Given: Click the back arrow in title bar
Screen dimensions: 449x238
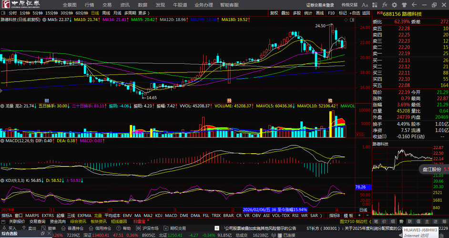Looking at the screenshot, I should coord(414,5).
